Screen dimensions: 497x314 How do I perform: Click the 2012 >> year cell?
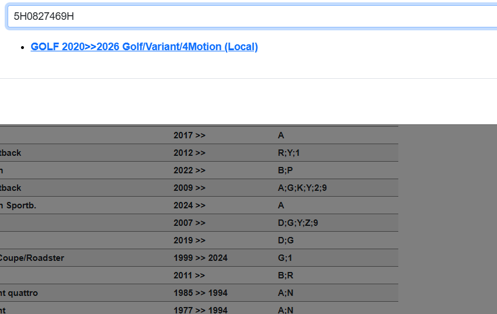(x=189, y=153)
